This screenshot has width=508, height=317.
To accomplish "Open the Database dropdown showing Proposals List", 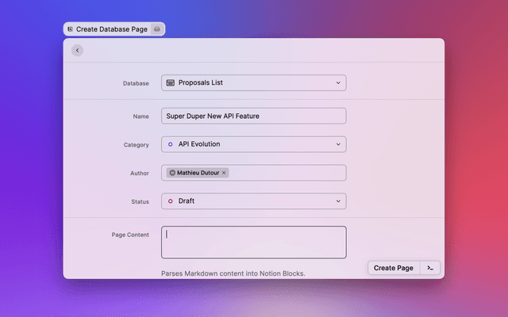I will (x=253, y=82).
